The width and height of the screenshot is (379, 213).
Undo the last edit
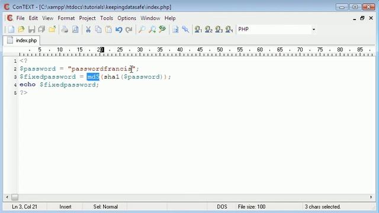point(118,30)
